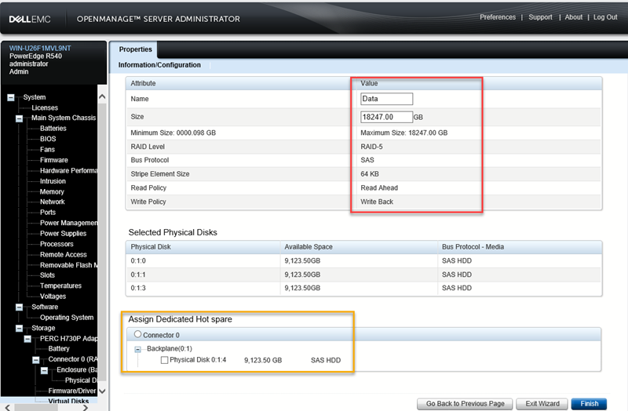The height and width of the screenshot is (411, 628).
Task: Check the Physical Disk 0:1:4 checkbox
Action: (x=164, y=360)
